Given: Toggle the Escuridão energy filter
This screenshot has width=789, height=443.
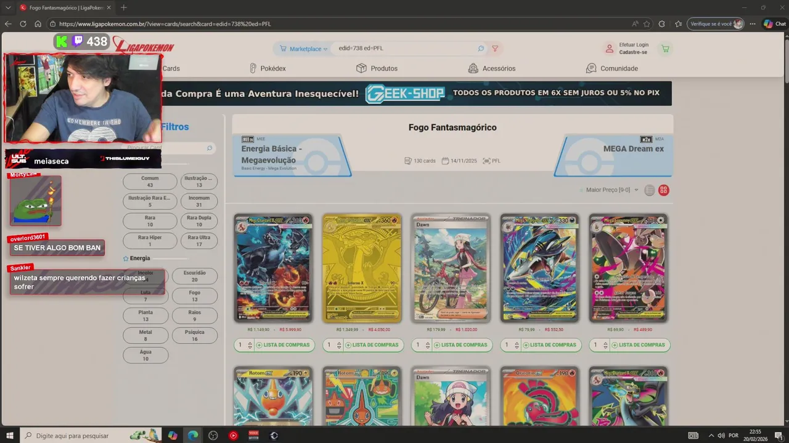Looking at the screenshot, I should coord(195,276).
